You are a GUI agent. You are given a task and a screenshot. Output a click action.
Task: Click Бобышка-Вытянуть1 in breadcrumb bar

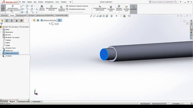pyautogui.click(x=50, y=20)
